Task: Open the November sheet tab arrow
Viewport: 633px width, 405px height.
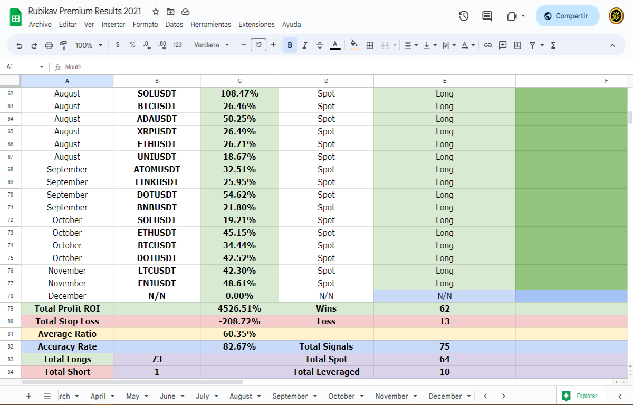Action: coord(414,396)
